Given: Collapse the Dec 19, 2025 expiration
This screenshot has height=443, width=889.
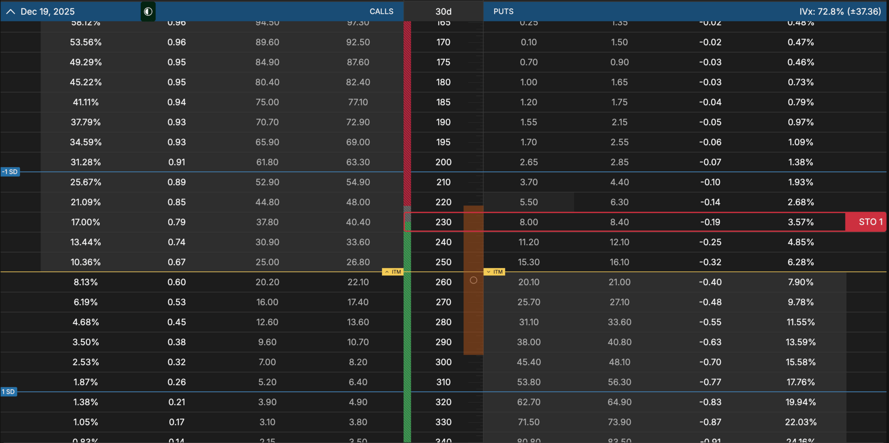Looking at the screenshot, I should [10, 12].
